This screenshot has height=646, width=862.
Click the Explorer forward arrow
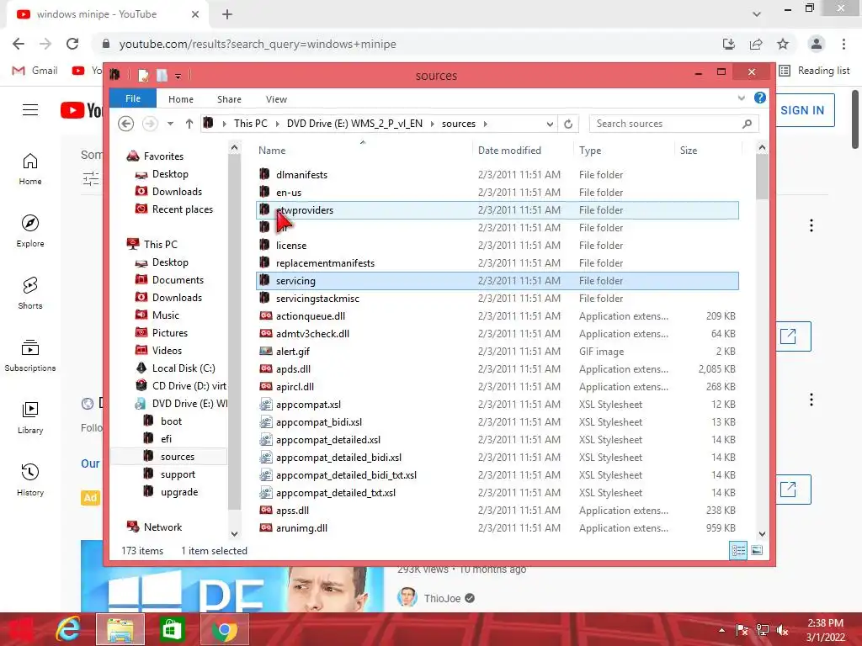click(150, 124)
